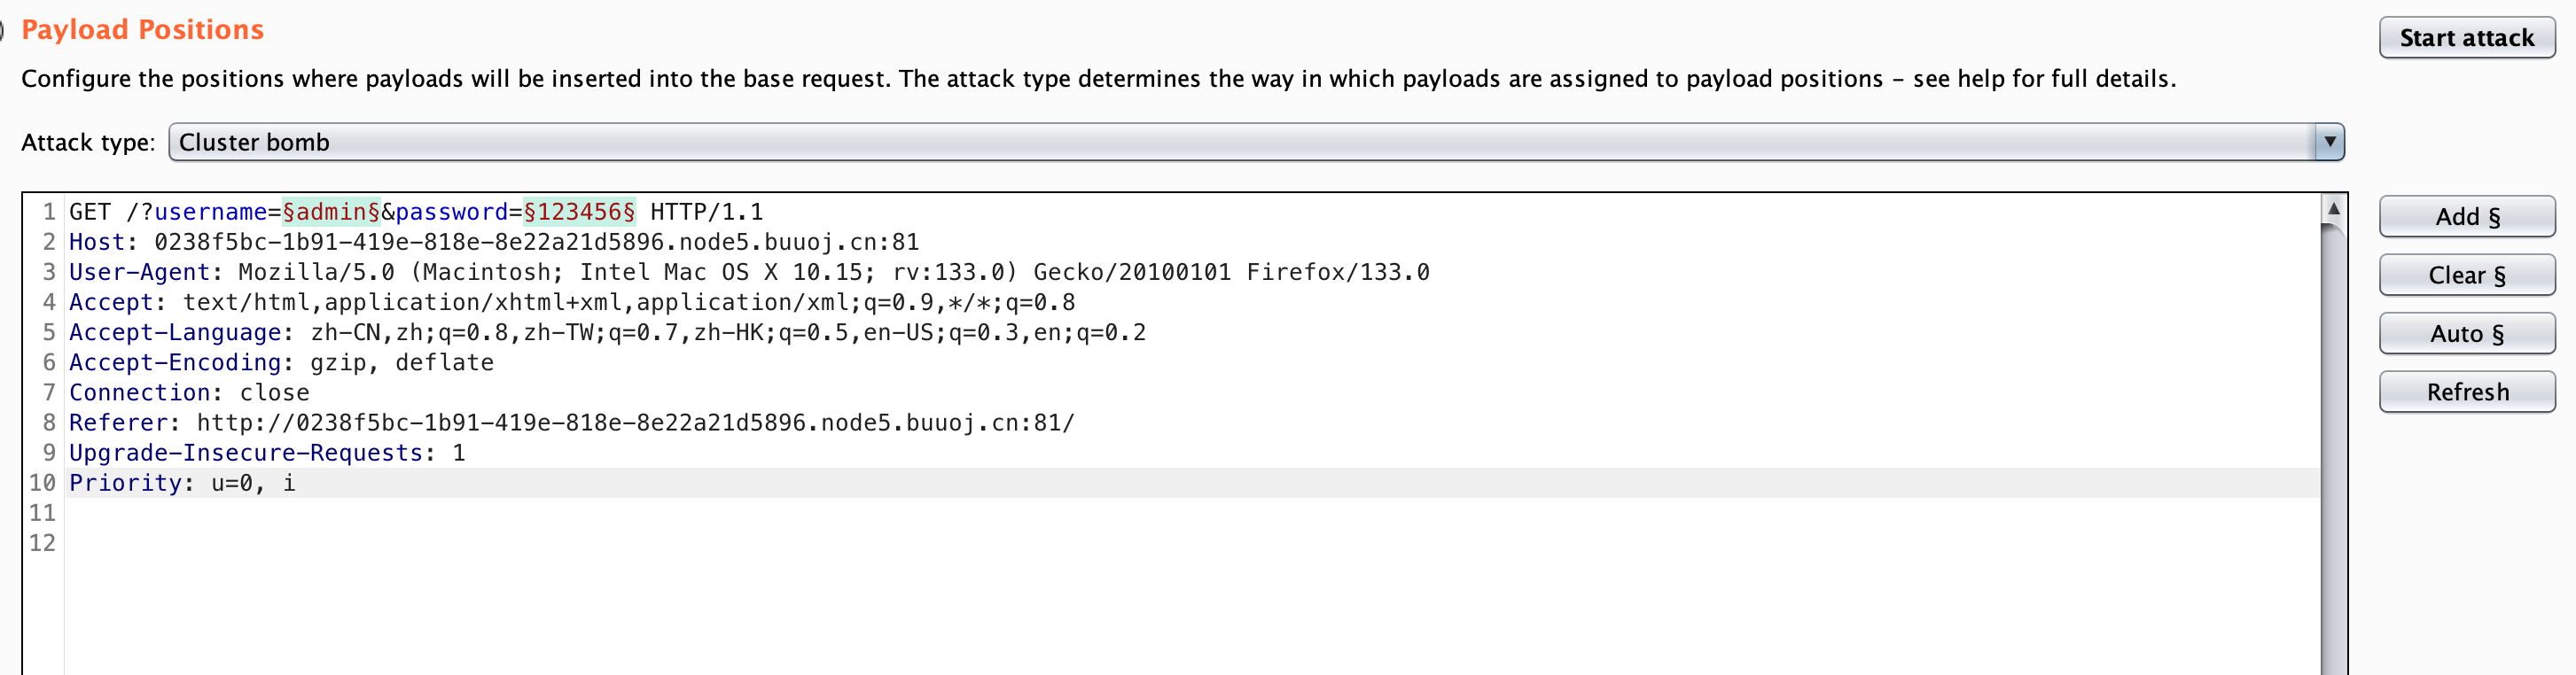Click the Attack type dropdown arrow
Image resolution: width=2576 pixels, height=675 pixels.
(x=2329, y=142)
